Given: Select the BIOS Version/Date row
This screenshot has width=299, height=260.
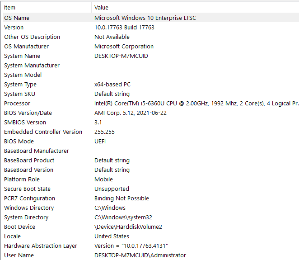Looking at the screenshot, I should pyautogui.click(x=28, y=113).
